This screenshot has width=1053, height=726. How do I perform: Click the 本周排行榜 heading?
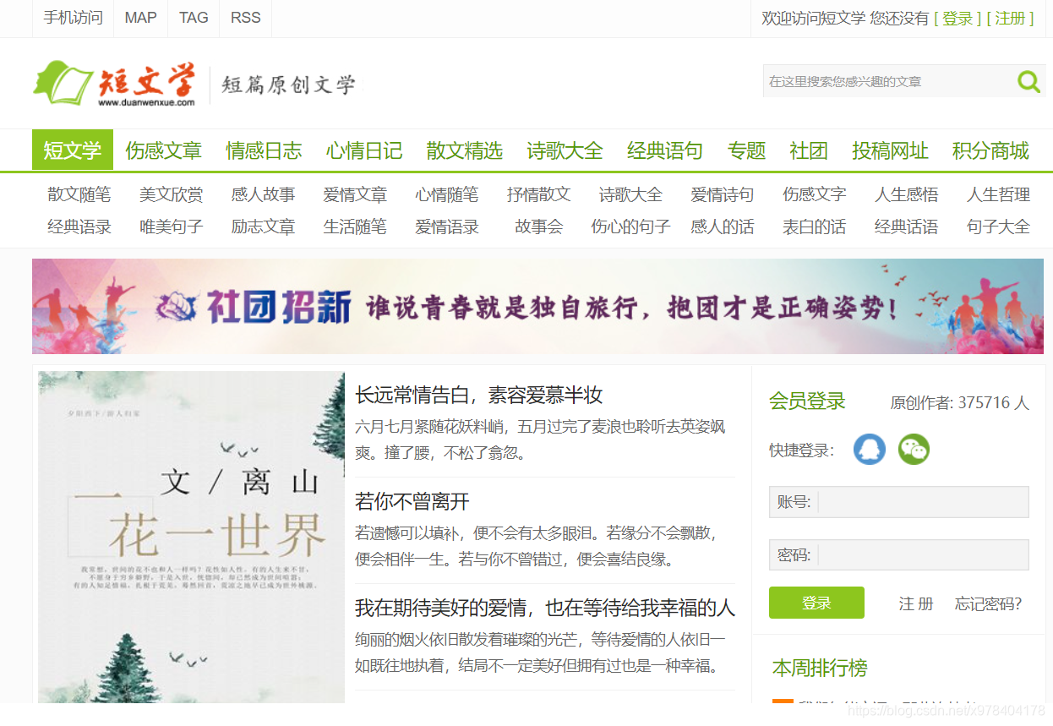(820, 668)
